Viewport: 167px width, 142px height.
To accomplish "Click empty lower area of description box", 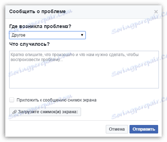I will [x=84, y=78].
